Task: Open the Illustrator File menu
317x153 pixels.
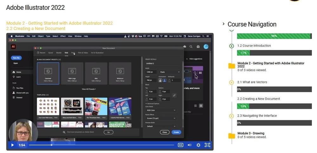Action: click(28, 36)
